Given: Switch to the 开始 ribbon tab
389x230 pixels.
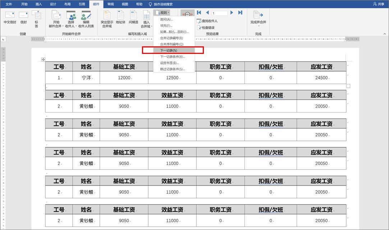Looking at the screenshot, I should point(24,4).
